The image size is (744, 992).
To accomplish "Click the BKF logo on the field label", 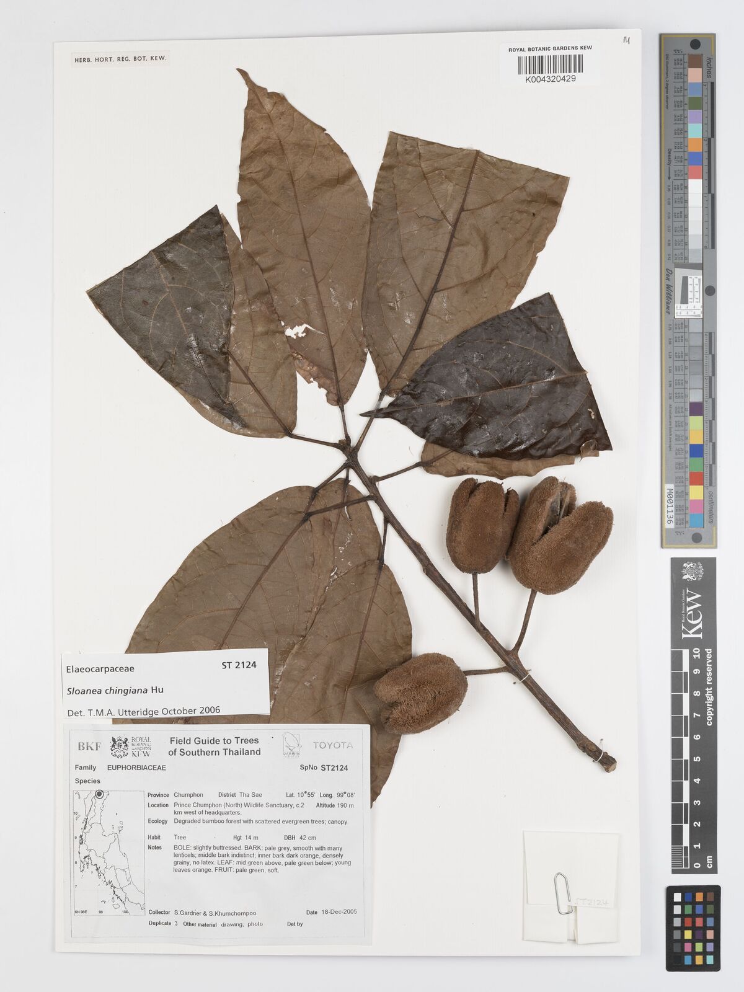I will [x=89, y=746].
